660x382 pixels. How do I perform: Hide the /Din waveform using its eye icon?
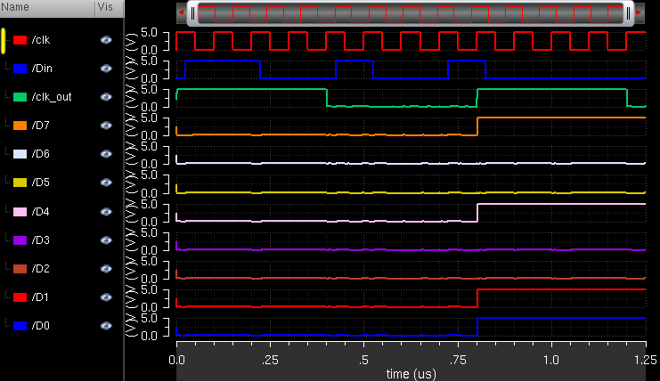coord(106,69)
